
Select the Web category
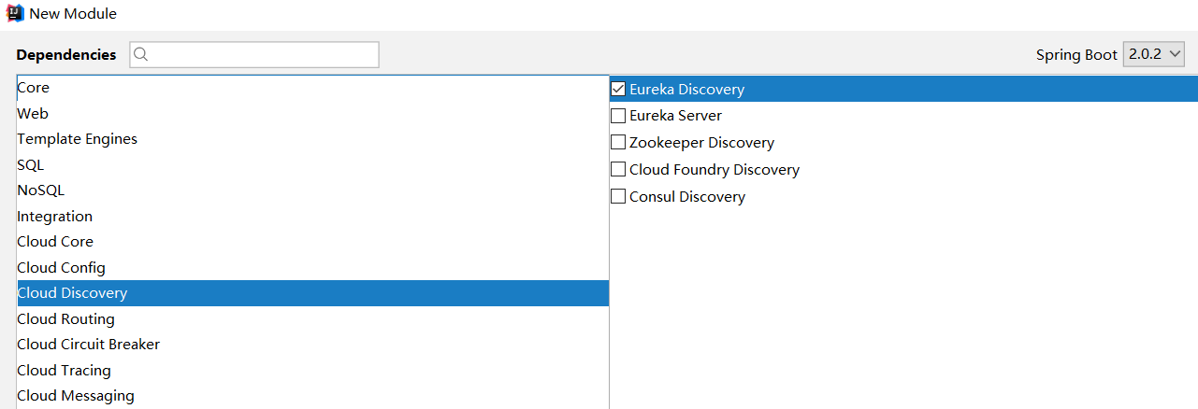coord(33,114)
